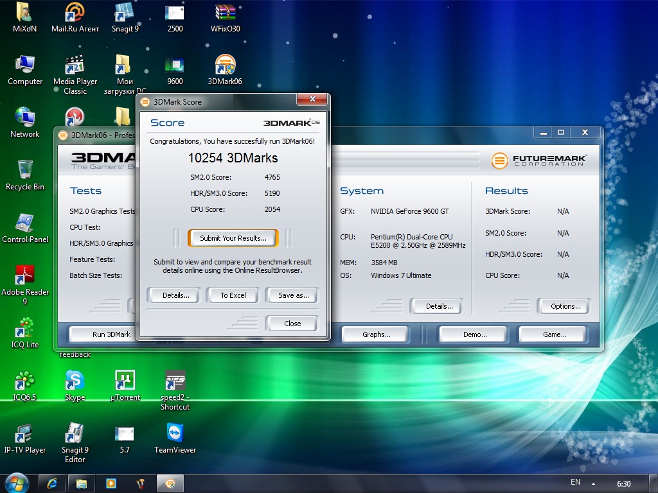658x493 pixels.
Task: Open the Control Panel icon
Action: [25, 228]
